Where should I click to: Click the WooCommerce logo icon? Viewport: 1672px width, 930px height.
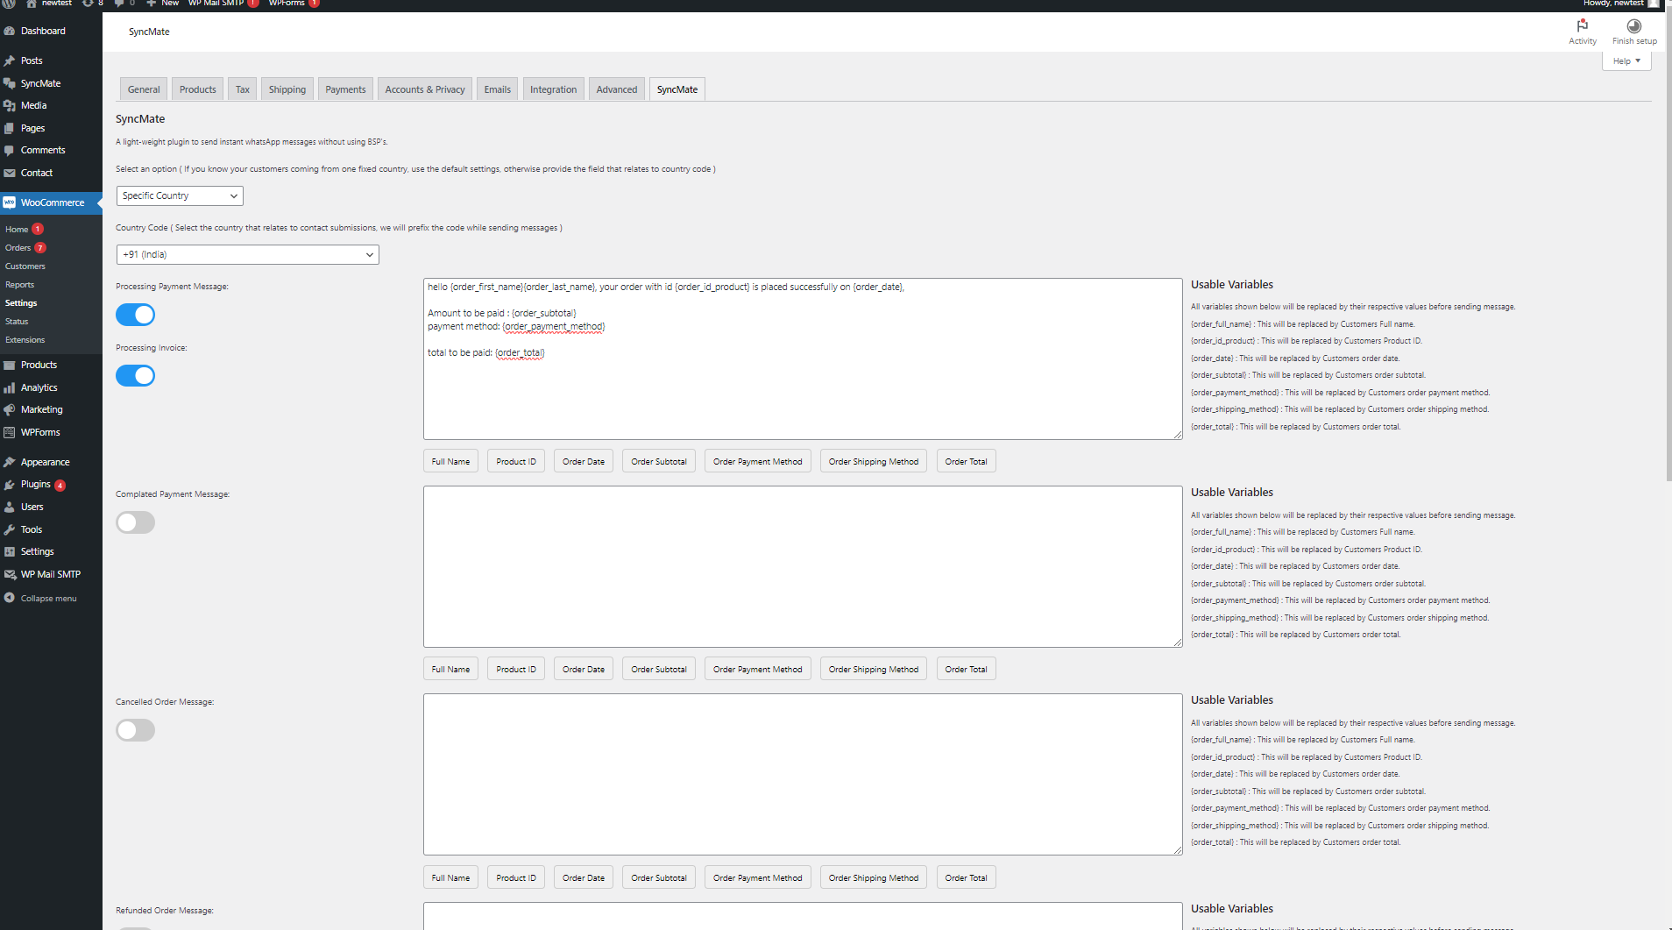tap(10, 202)
